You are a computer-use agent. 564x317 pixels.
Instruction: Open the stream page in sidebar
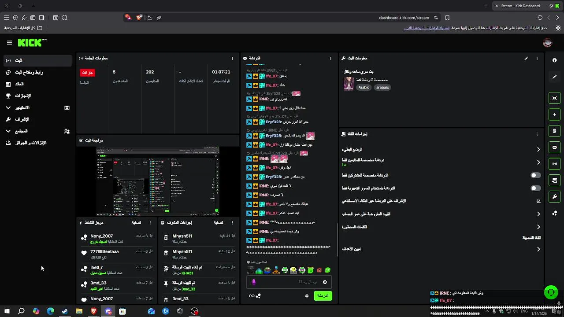pyautogui.click(x=37, y=60)
